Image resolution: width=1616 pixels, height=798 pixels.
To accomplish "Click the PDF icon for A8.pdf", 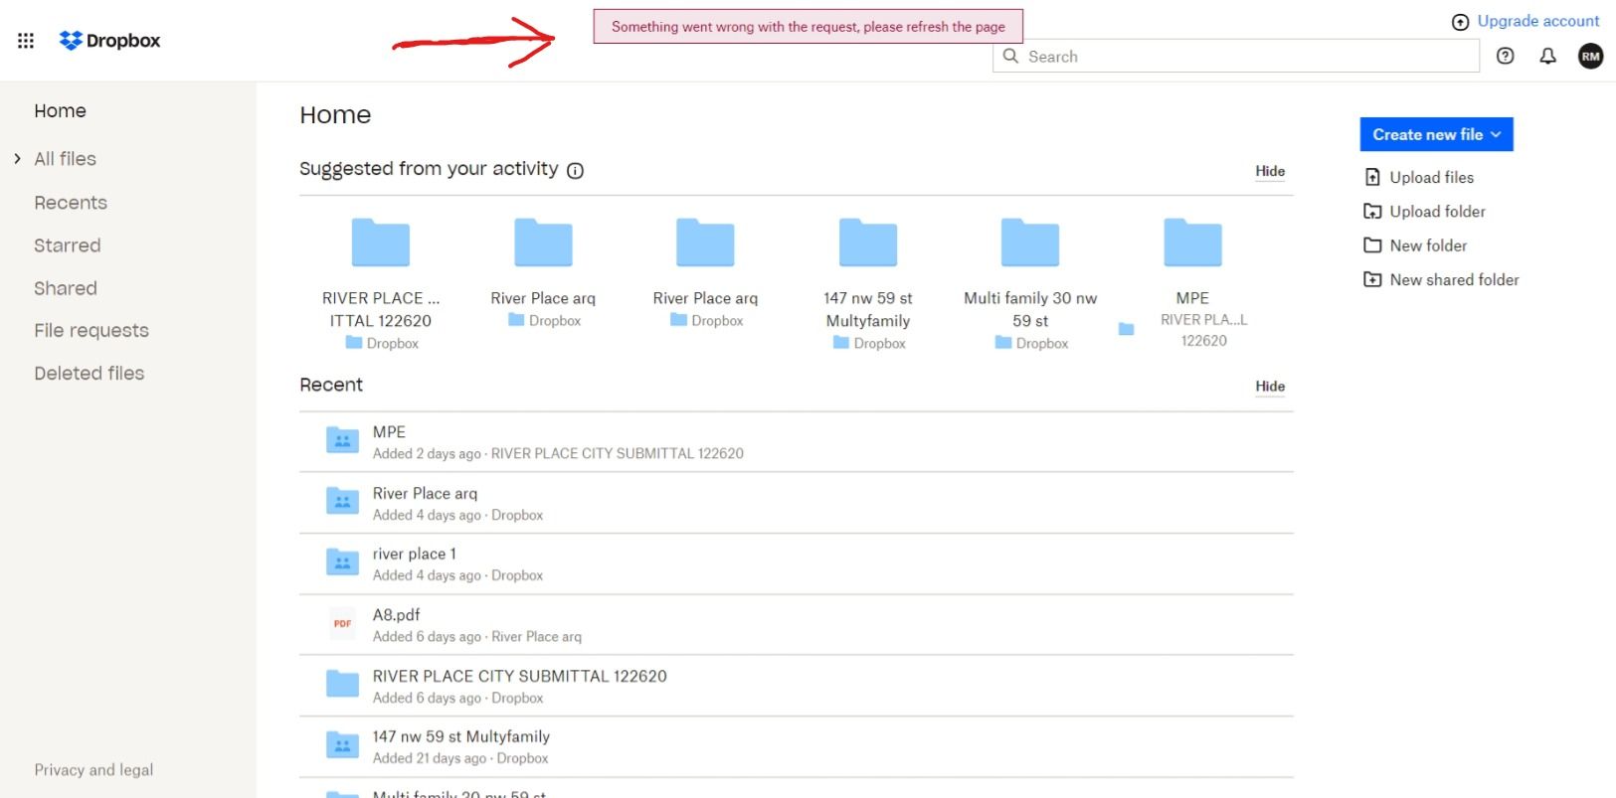I will (342, 624).
